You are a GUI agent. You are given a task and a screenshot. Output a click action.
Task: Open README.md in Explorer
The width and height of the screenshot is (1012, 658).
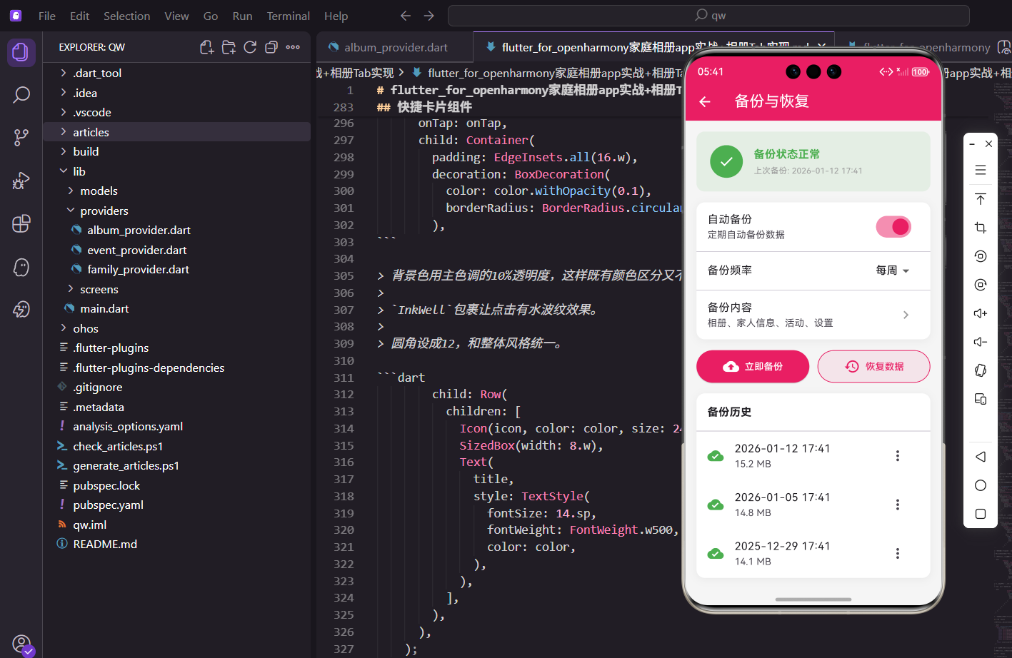pyautogui.click(x=176, y=544)
